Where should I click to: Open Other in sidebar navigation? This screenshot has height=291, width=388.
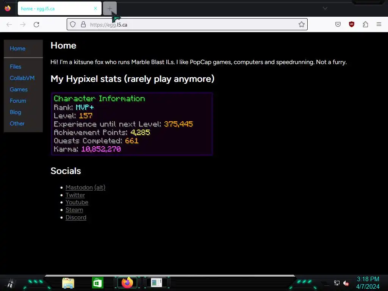pyautogui.click(x=17, y=124)
